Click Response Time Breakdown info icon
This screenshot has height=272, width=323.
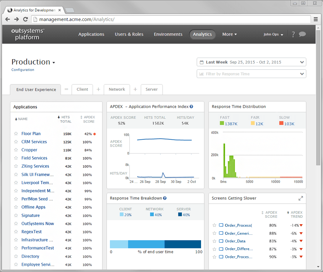pyautogui.click(x=165, y=198)
